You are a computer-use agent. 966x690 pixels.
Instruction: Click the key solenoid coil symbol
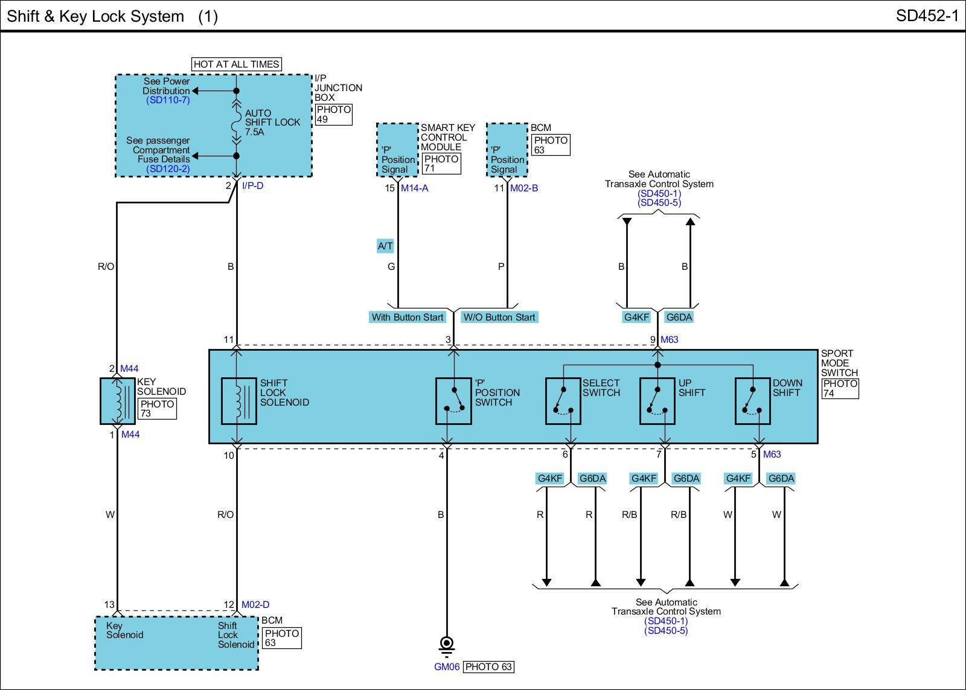click(118, 401)
